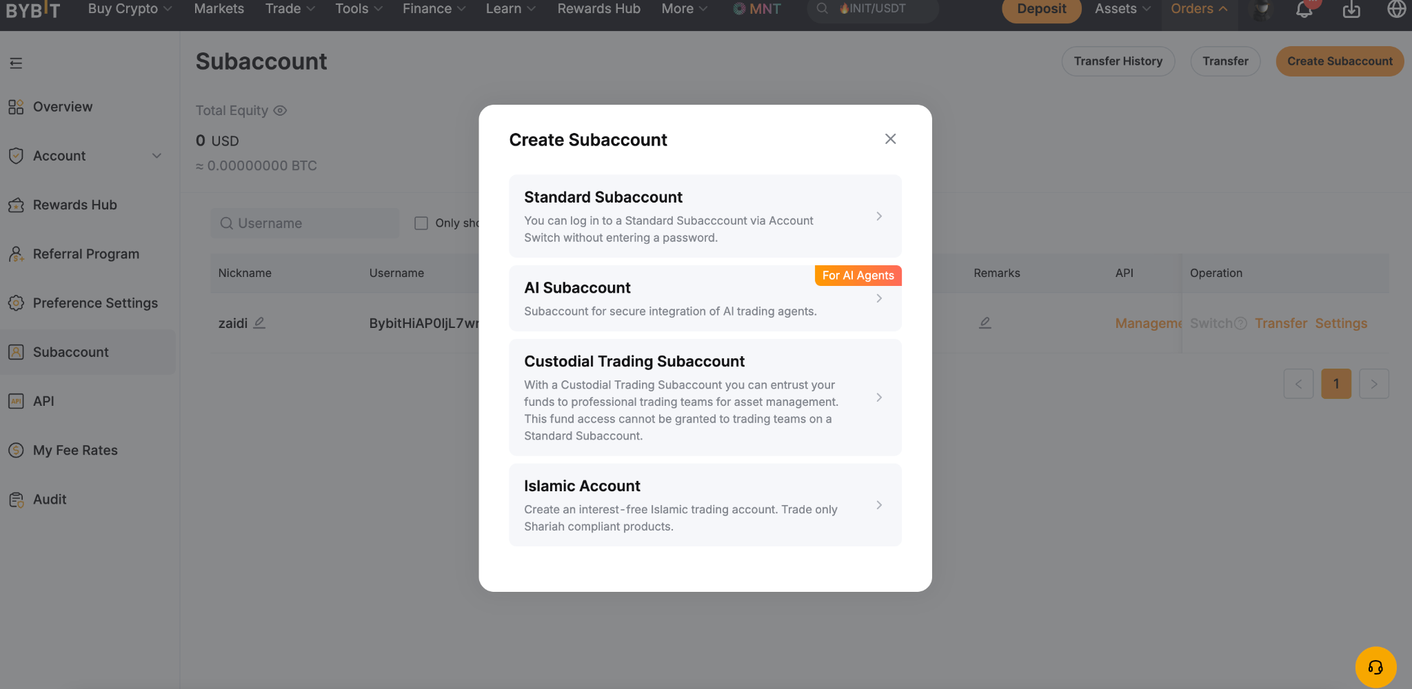
Task: Open the Assets dropdown in header
Action: [1122, 9]
